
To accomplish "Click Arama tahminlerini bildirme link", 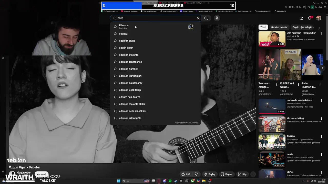I will (x=187, y=123).
